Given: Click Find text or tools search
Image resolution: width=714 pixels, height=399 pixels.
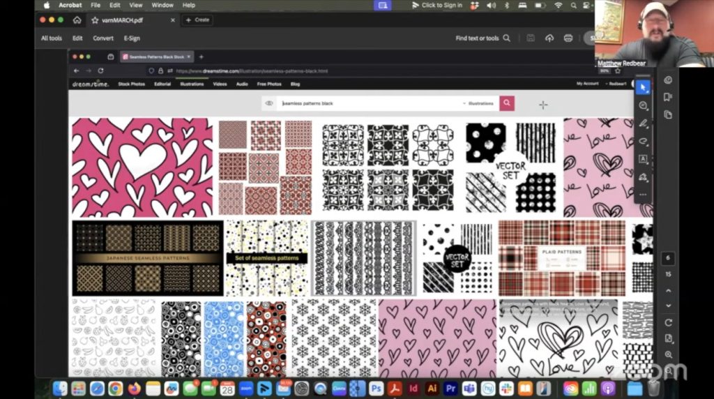Looking at the screenshot, I should point(483,38).
